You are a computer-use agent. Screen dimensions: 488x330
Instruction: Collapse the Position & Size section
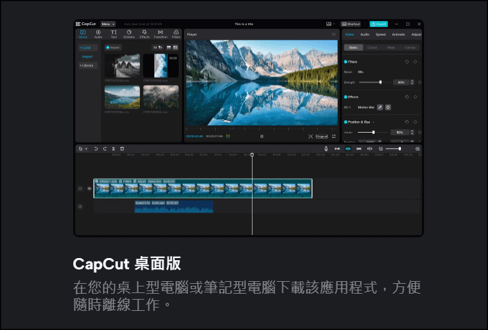coord(373,122)
